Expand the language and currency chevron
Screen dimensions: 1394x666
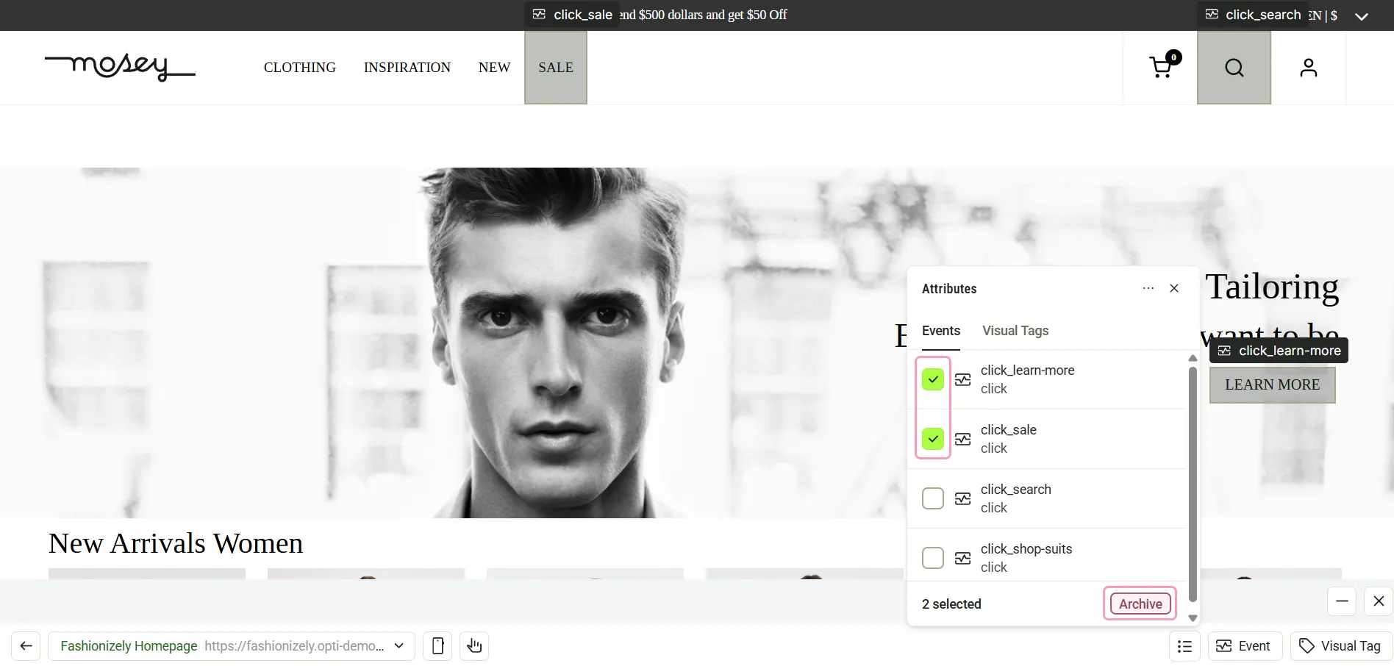[1362, 16]
